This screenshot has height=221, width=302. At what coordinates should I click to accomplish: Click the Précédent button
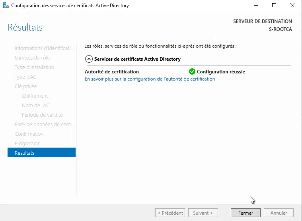tap(170, 213)
